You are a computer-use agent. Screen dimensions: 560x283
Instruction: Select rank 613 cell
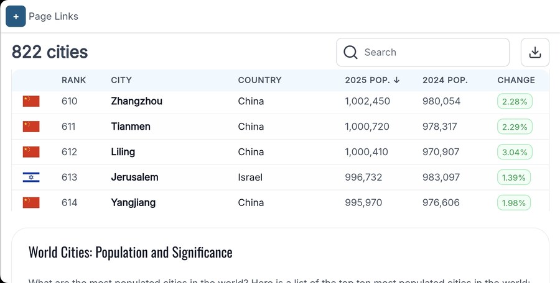[69, 177]
